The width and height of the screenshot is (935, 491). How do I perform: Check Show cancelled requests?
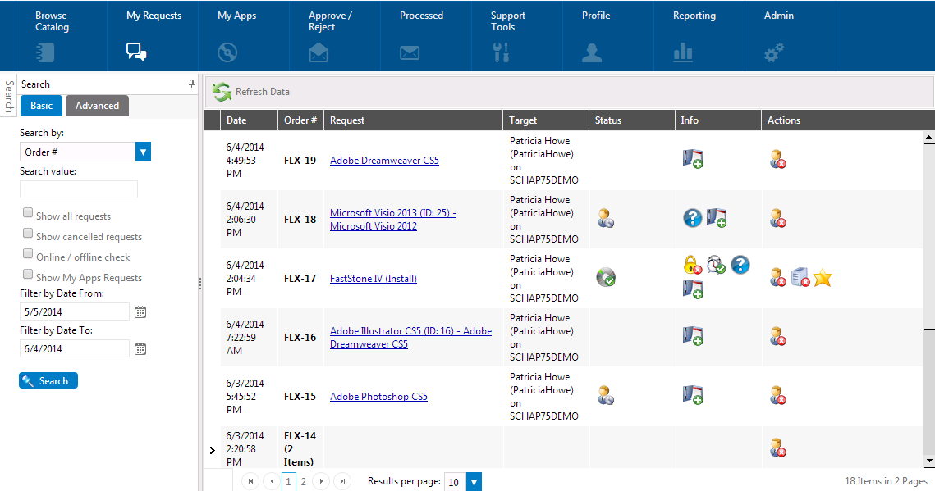(28, 232)
